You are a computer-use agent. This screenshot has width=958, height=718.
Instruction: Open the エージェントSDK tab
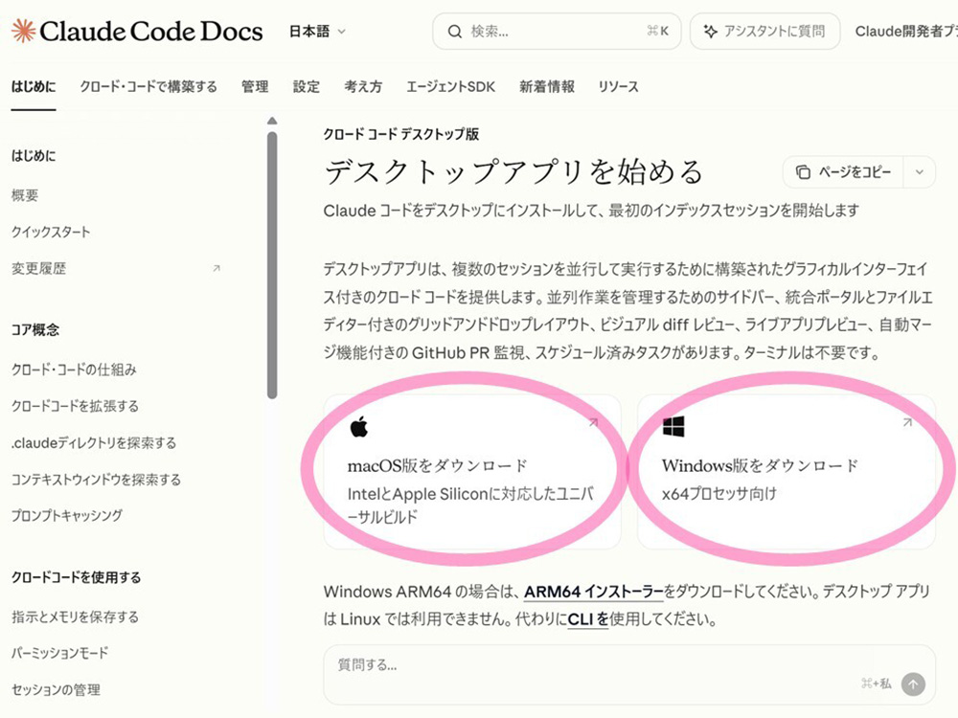(451, 87)
